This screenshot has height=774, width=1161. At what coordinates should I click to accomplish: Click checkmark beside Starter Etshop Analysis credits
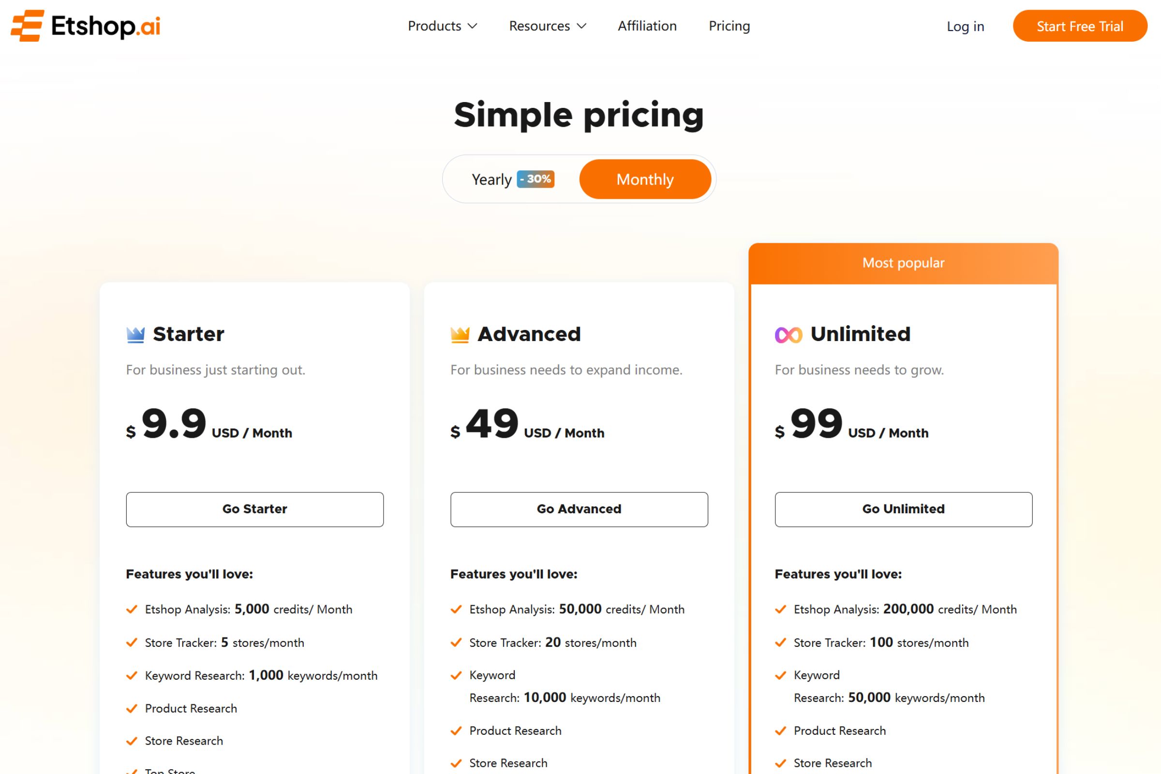coord(132,609)
